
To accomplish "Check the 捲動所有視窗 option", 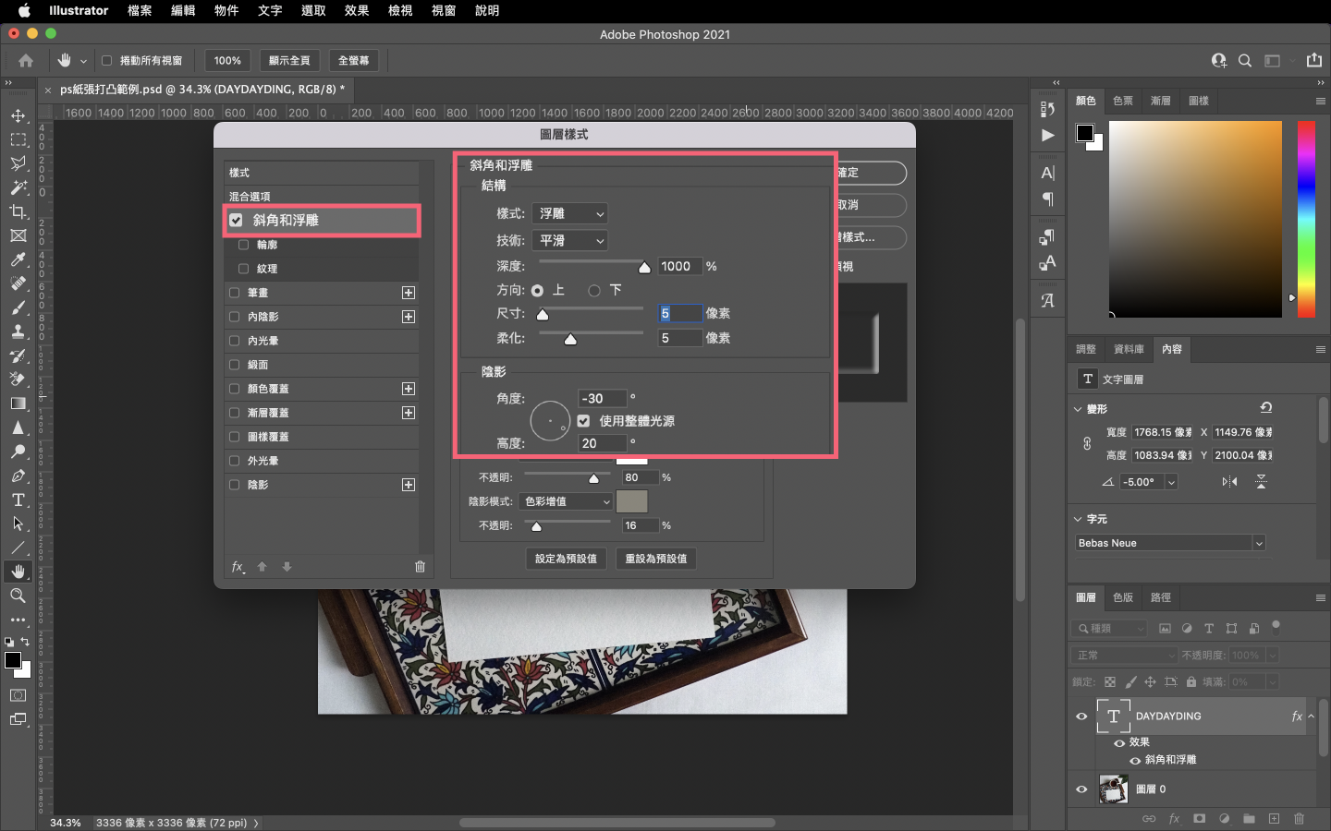I will click(106, 61).
